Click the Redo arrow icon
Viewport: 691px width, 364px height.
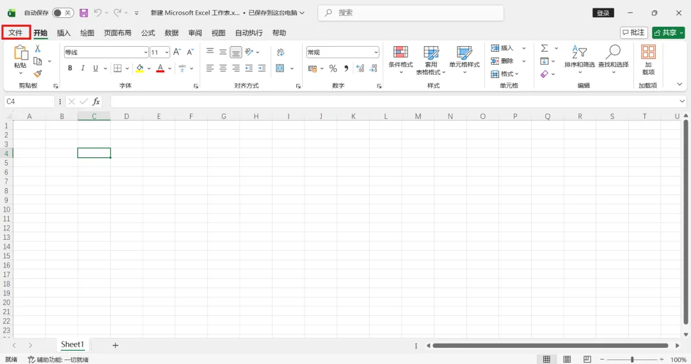tap(117, 13)
